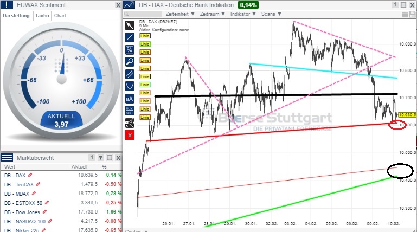Select the parallel channel lines tool
Viewport: 417px width, 232px height.
pos(130,74)
